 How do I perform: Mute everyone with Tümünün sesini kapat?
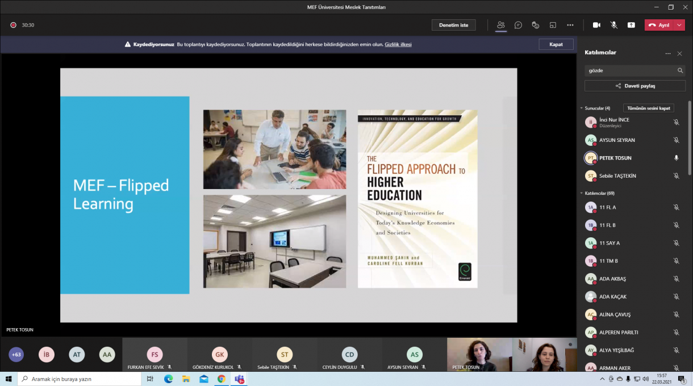coord(649,108)
